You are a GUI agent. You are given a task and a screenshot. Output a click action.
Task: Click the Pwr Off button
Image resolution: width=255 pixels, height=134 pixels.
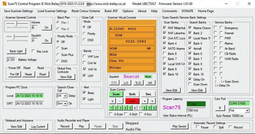(x=14, y=74)
